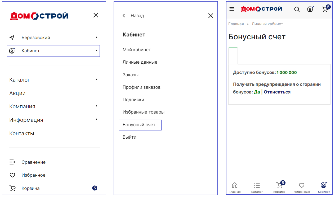335x197 pixels.
Task: Open the cart icon in top header
Action: [x=325, y=9]
